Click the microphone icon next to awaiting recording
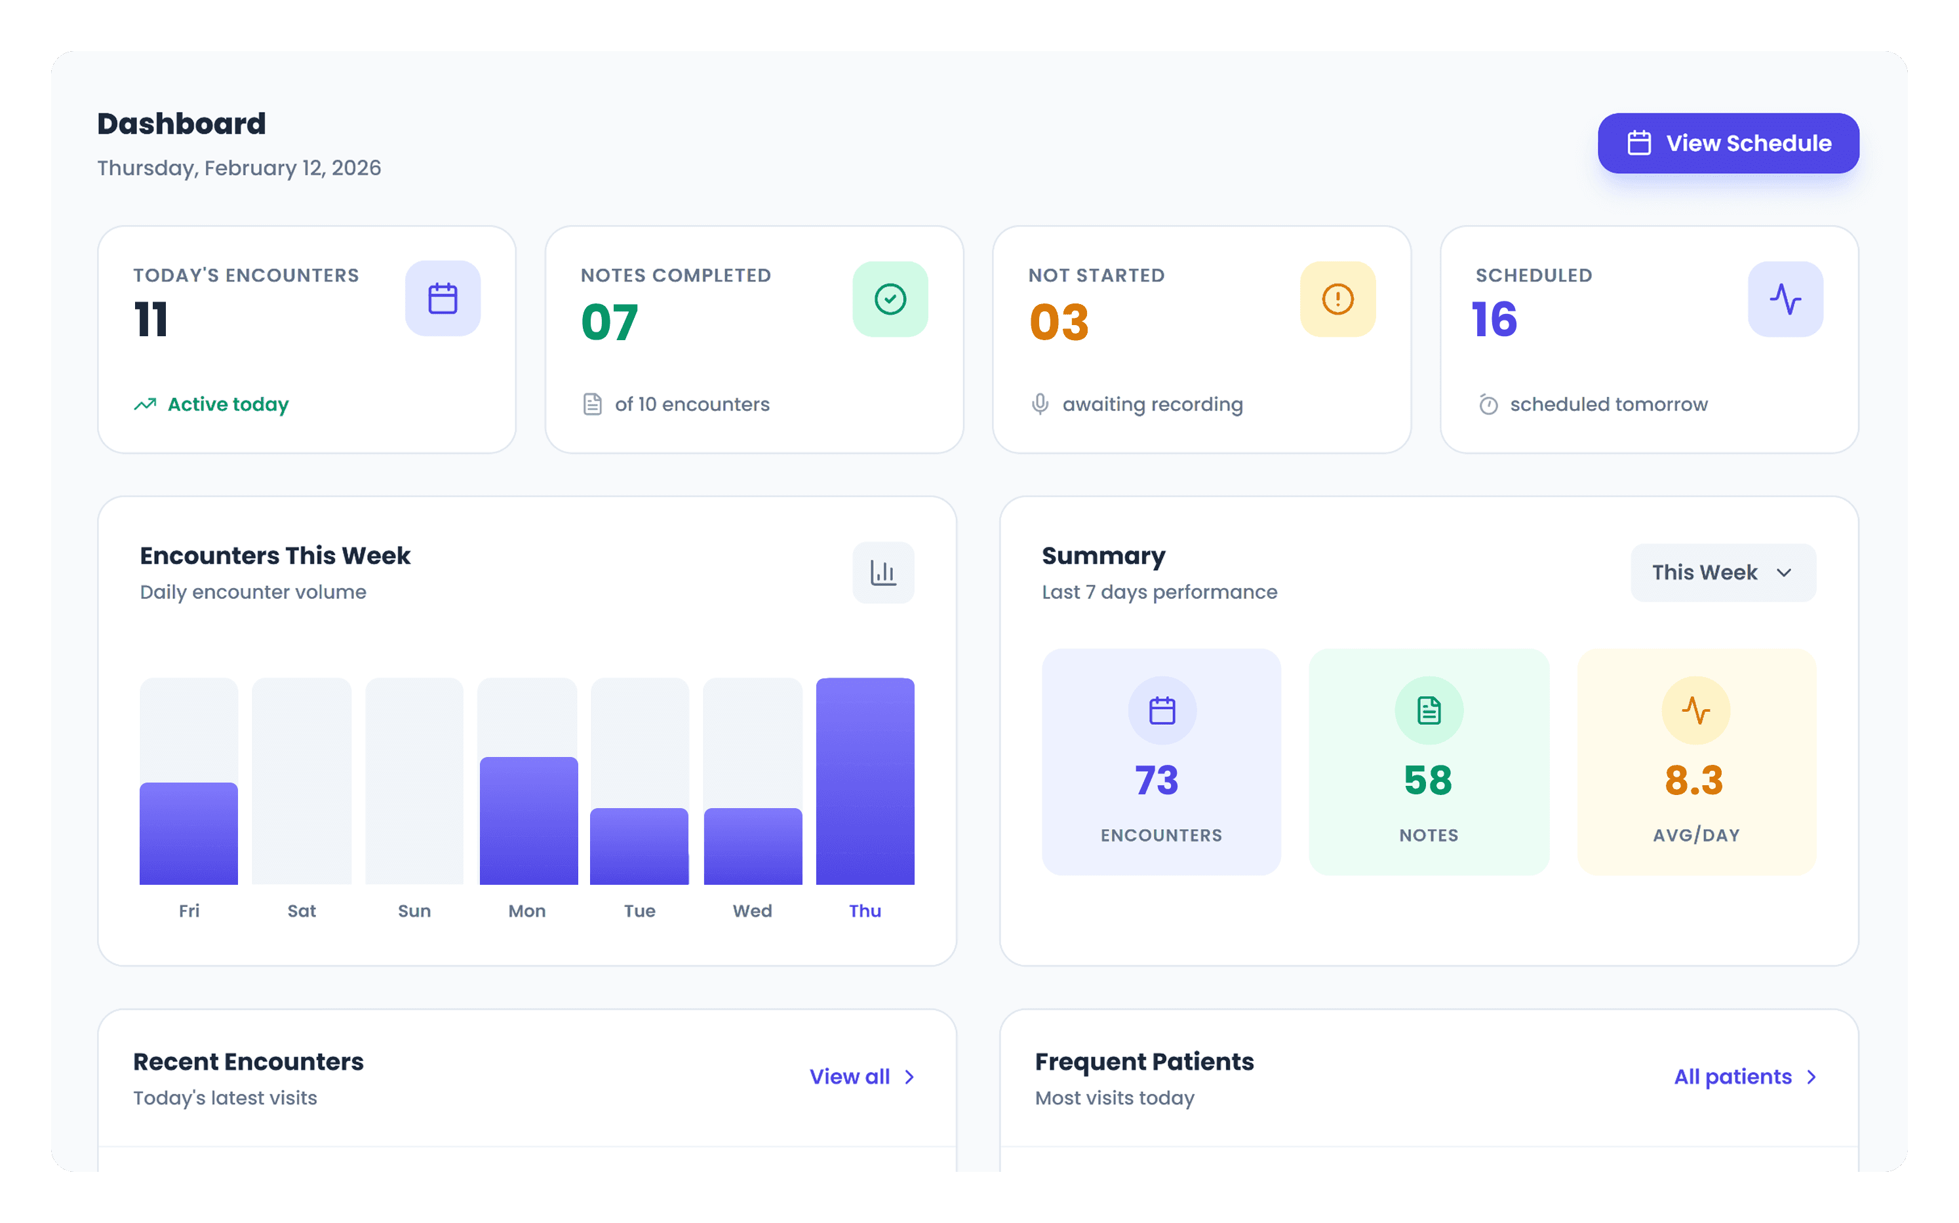 (1040, 404)
